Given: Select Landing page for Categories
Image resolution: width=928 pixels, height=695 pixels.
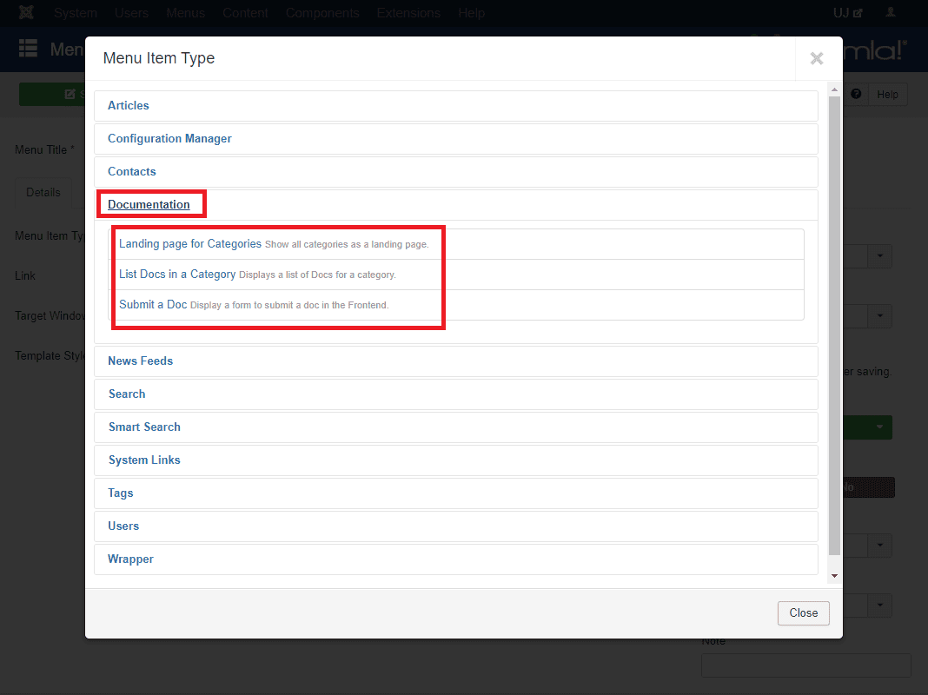Looking at the screenshot, I should [190, 244].
